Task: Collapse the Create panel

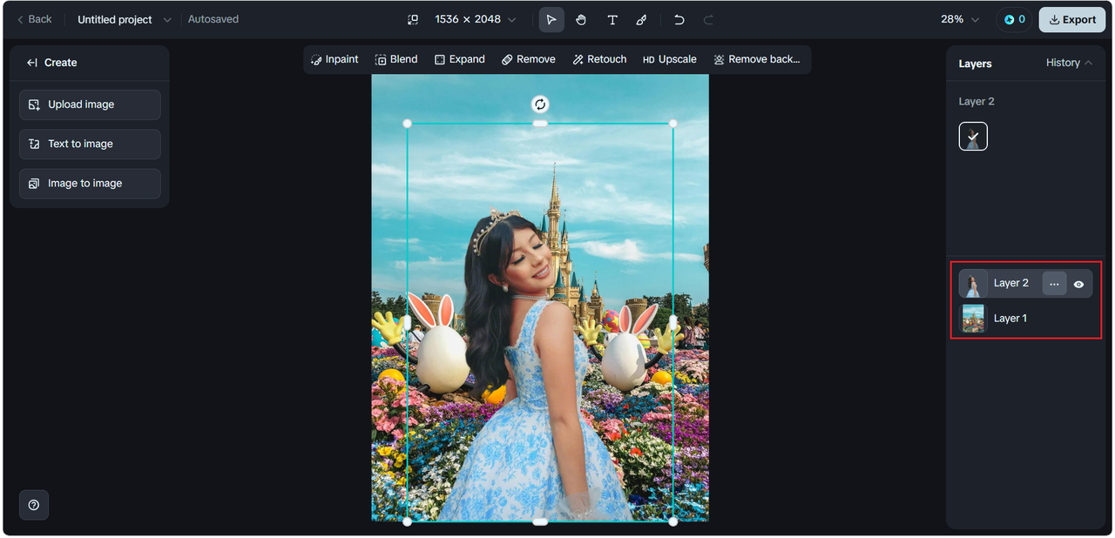Action: pyautogui.click(x=32, y=63)
